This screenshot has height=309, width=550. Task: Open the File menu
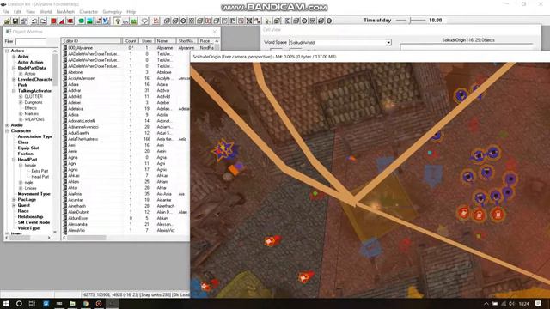[x=6, y=11]
